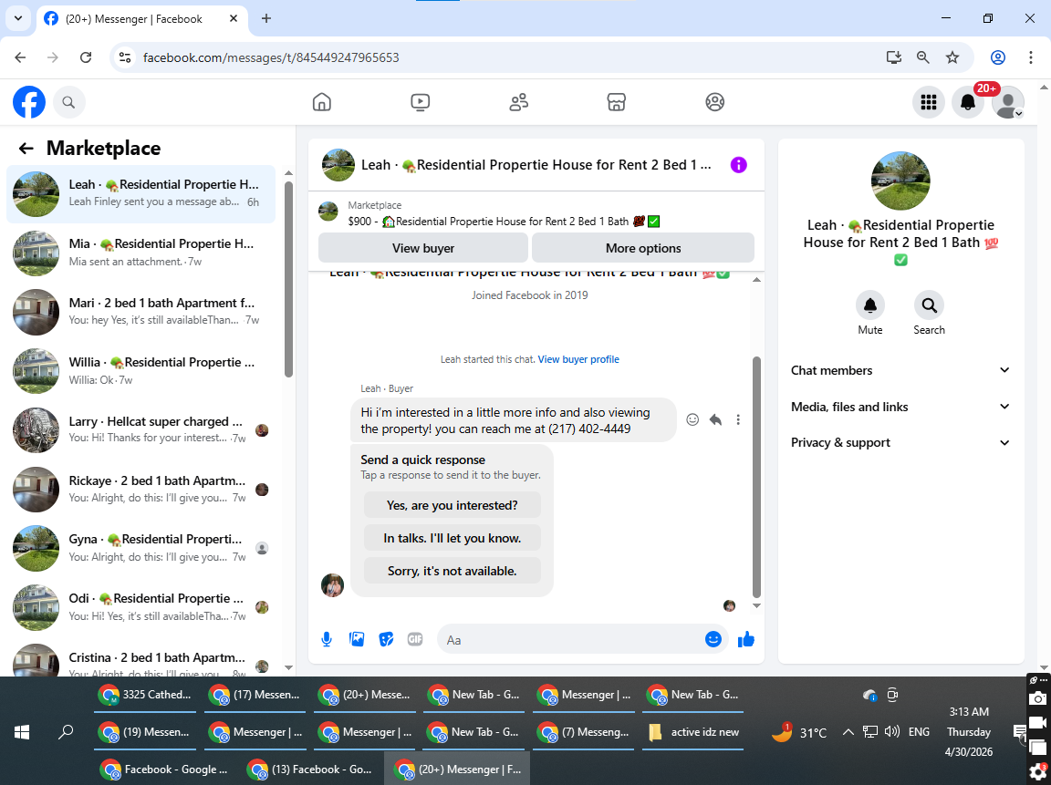Open more options dots beside Leah's message
This screenshot has height=785, width=1051.
(x=738, y=419)
